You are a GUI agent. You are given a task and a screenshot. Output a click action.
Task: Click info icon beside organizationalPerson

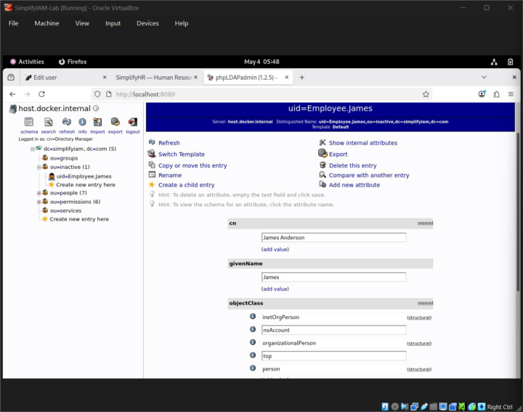click(253, 342)
